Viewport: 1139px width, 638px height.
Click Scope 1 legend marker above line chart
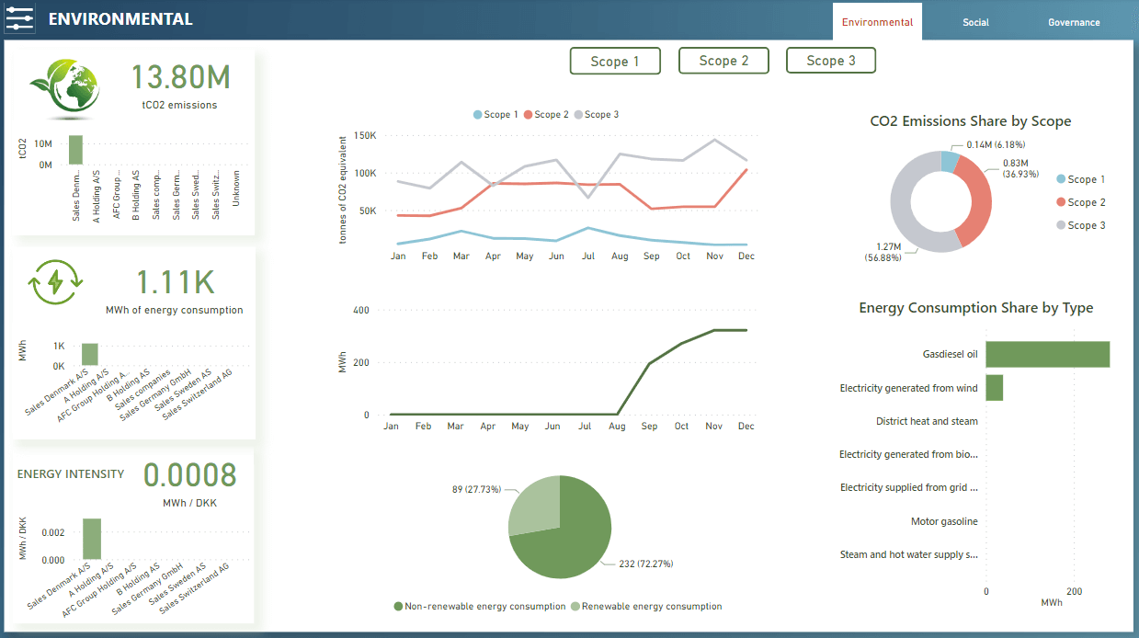[x=477, y=115]
